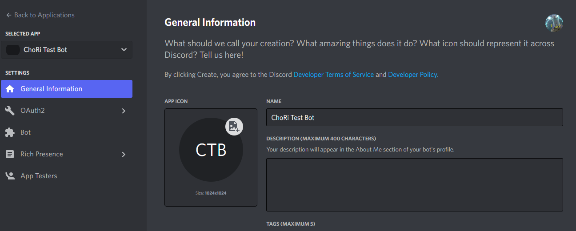Image resolution: width=576 pixels, height=231 pixels.
Task: Expand the OAuth2 submenu chevron
Action: coord(124,111)
